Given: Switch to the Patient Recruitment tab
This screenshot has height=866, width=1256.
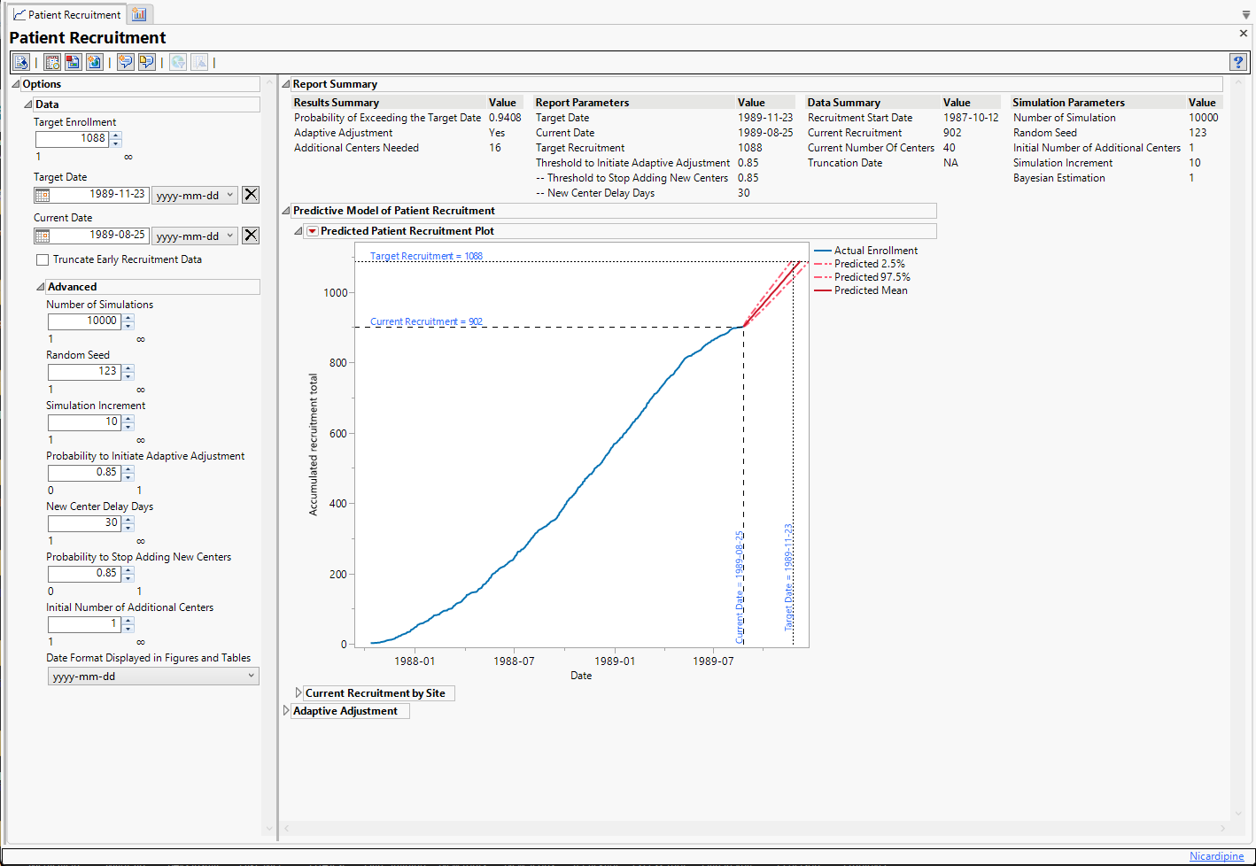Looking at the screenshot, I should click(66, 15).
